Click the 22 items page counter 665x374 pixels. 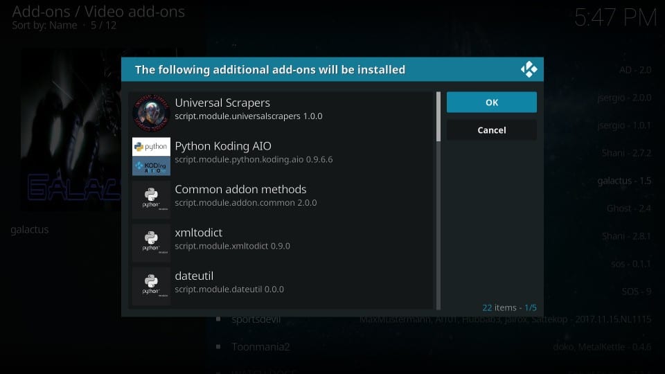point(509,308)
